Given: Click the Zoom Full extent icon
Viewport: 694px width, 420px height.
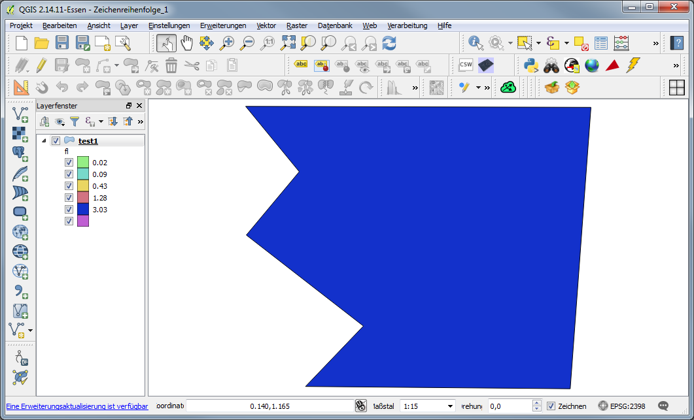Looking at the screenshot, I should coord(288,43).
